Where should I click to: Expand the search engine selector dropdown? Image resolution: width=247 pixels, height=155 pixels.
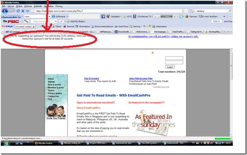194,11
